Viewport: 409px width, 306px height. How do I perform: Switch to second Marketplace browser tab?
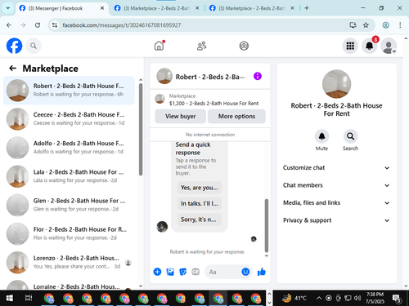point(157,8)
